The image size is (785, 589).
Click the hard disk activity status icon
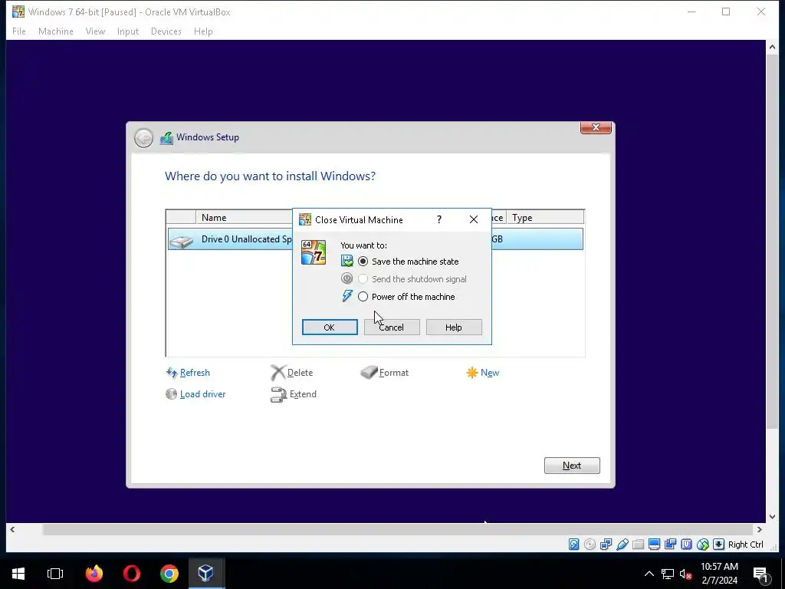tap(573, 545)
